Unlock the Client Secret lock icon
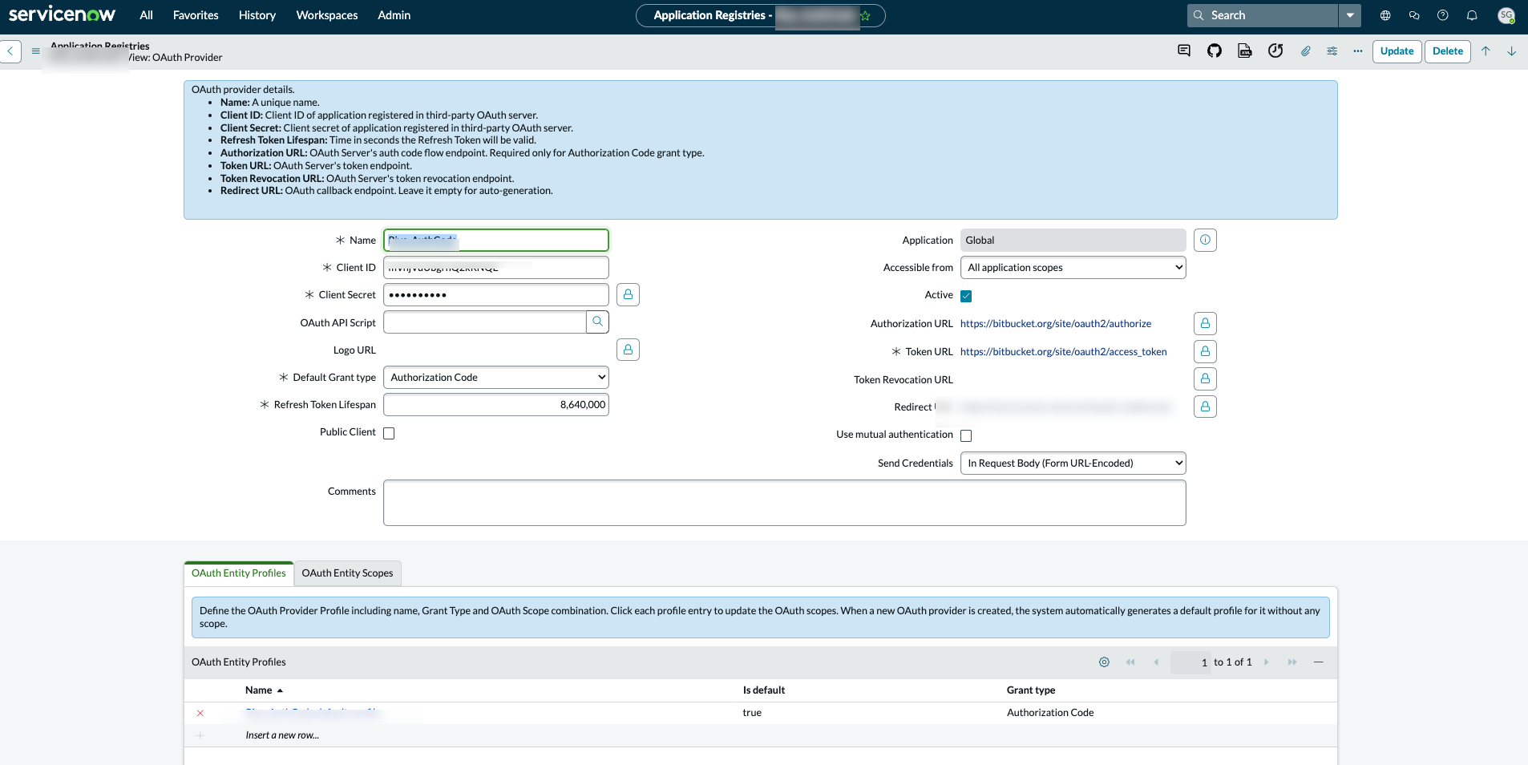This screenshot has width=1528, height=765. tap(628, 295)
